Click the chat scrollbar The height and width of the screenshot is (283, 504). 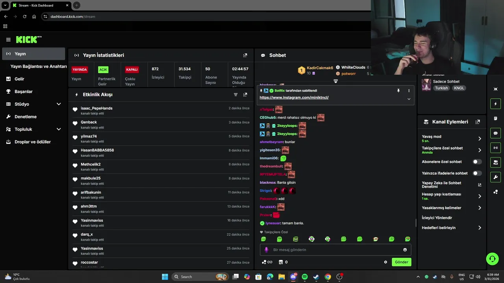416,223
